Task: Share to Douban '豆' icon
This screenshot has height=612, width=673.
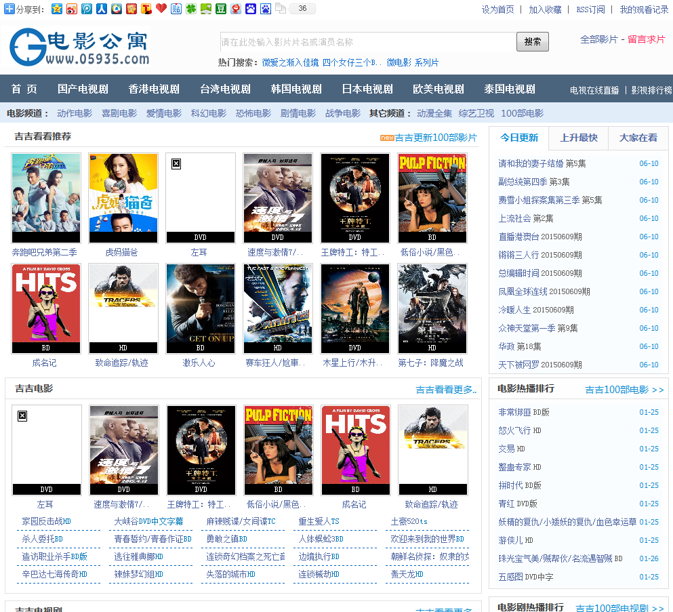Action: point(221,9)
